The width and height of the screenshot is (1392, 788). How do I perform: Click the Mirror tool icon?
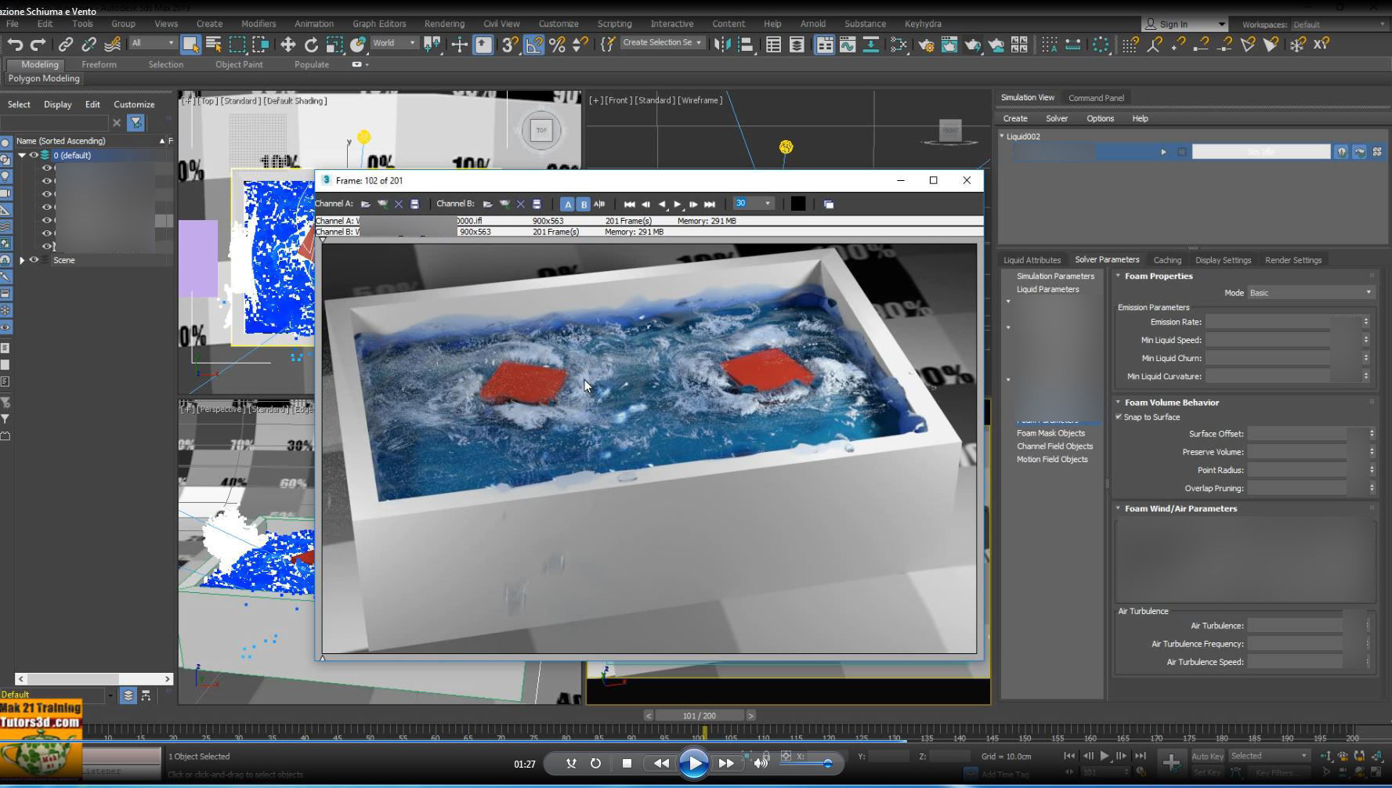722,45
